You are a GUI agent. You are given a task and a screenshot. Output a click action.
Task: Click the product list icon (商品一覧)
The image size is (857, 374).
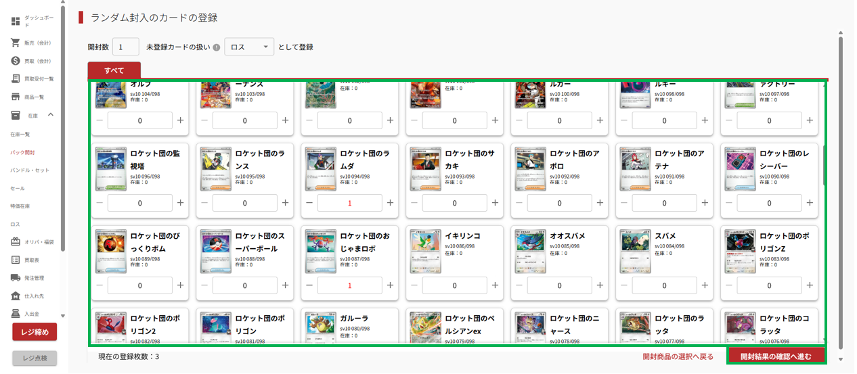tap(16, 97)
